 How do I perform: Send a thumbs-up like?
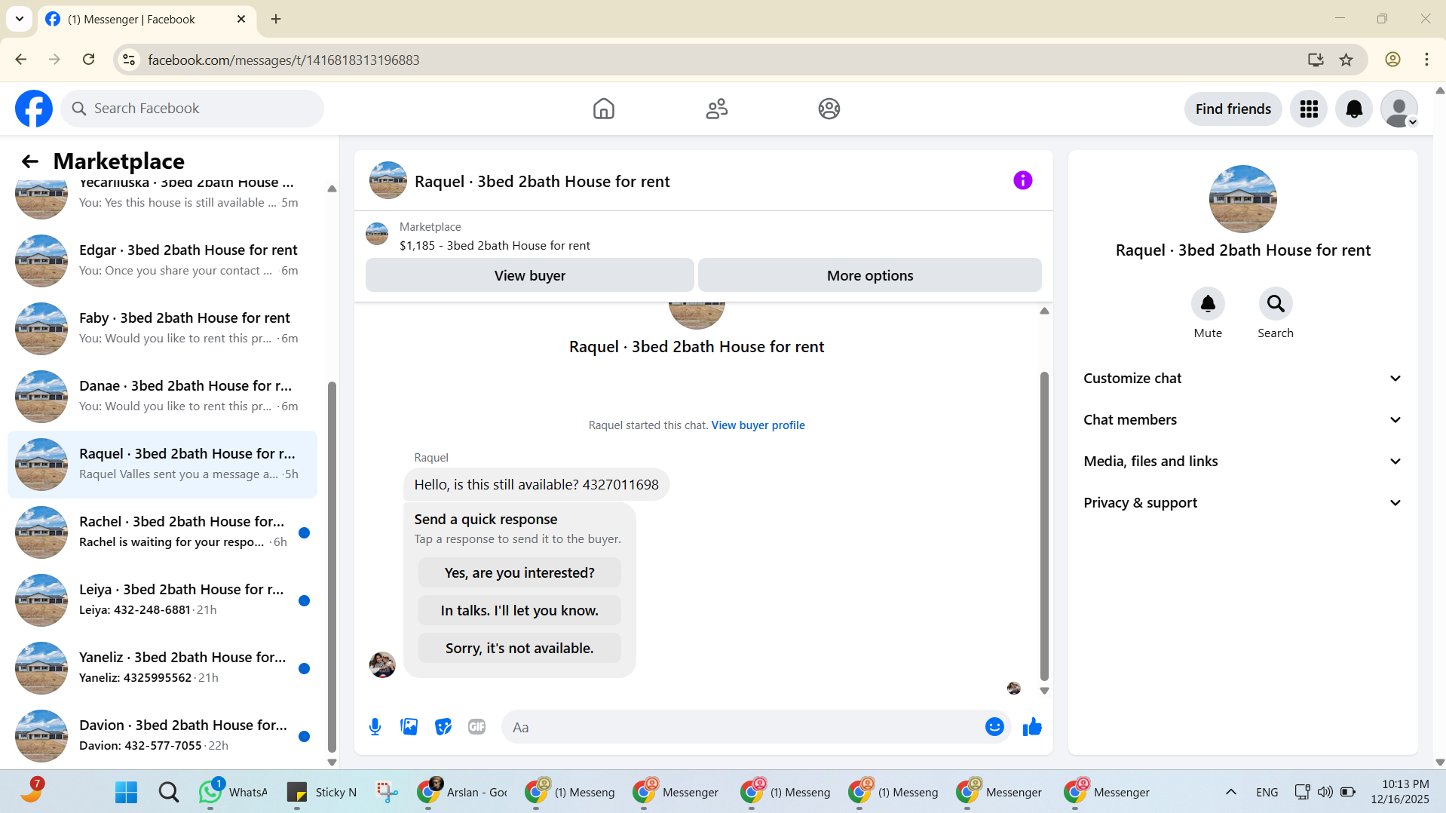coord(1032,727)
